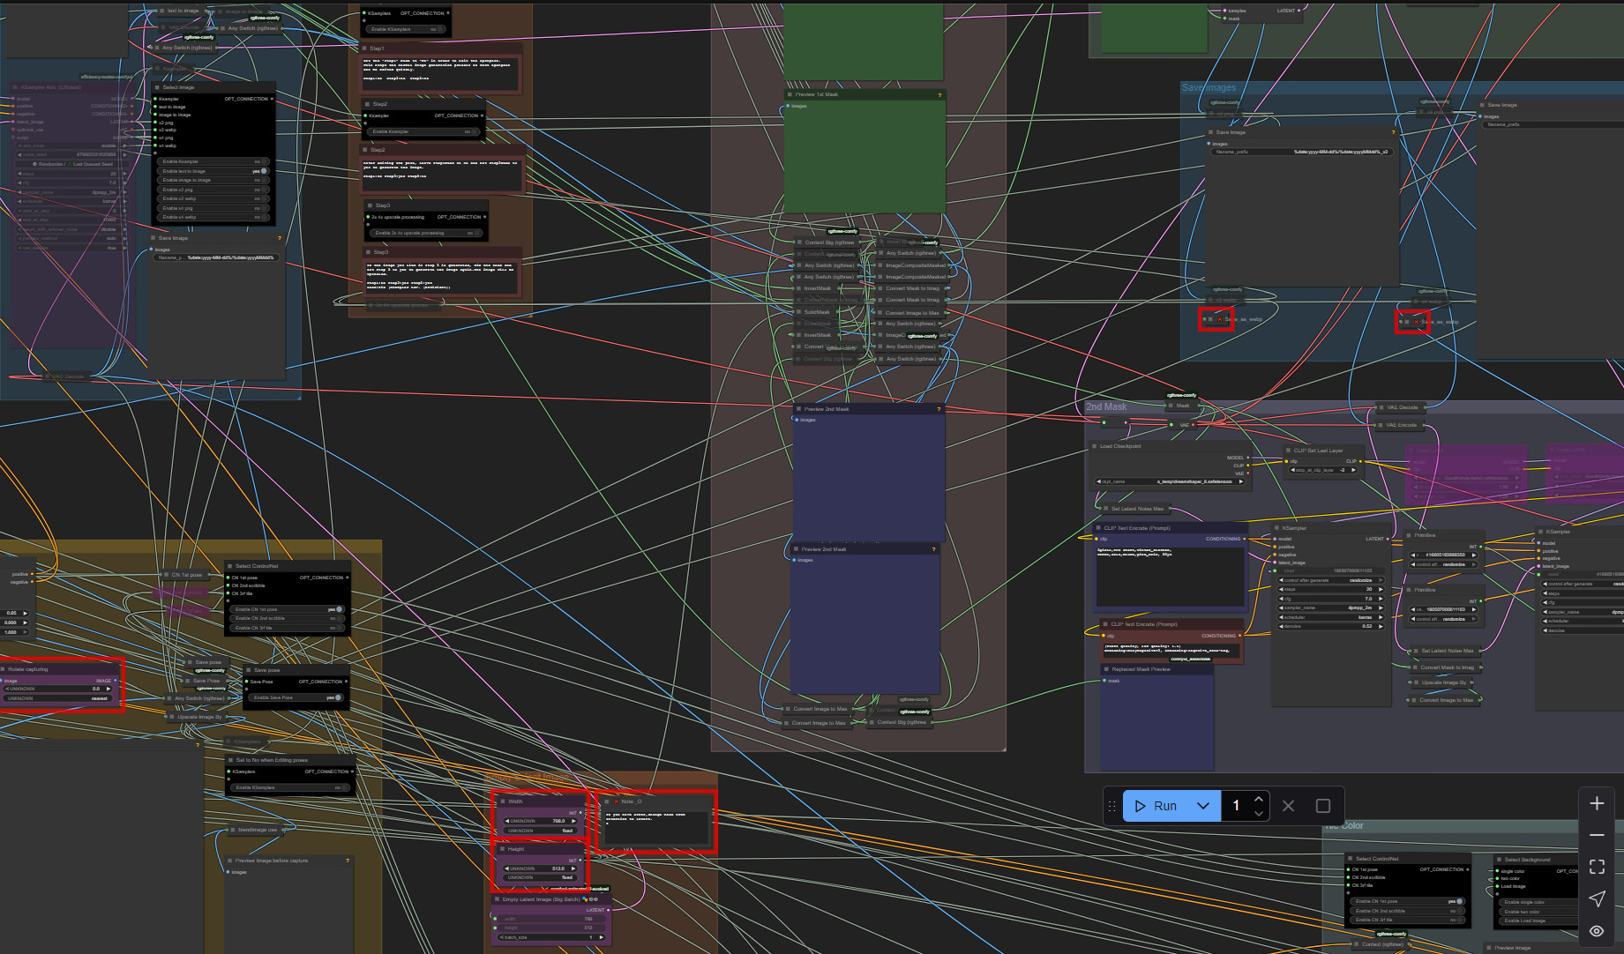
Task: Cancel current run with the X icon
Action: coord(1288,806)
